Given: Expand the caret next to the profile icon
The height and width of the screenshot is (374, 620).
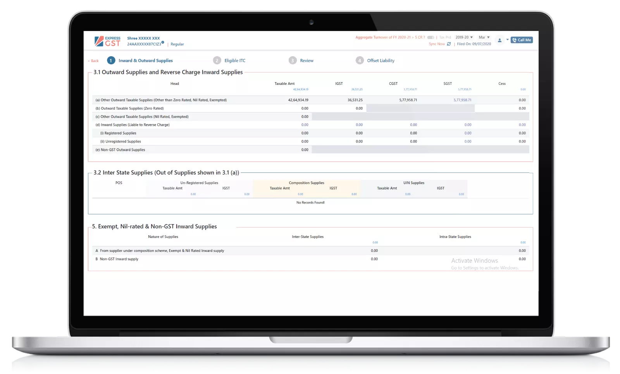Looking at the screenshot, I should pos(507,40).
